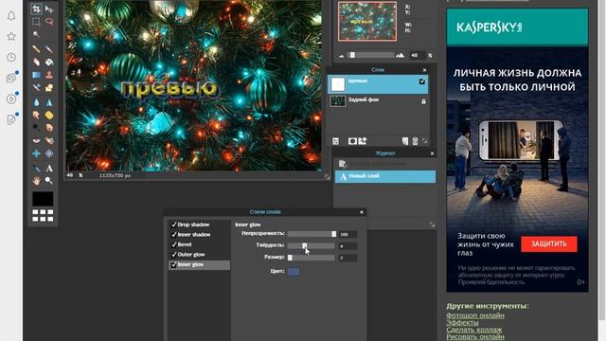This screenshot has width=606, height=341.
Task: Select the Gradient tool
Action: [x=36, y=75]
